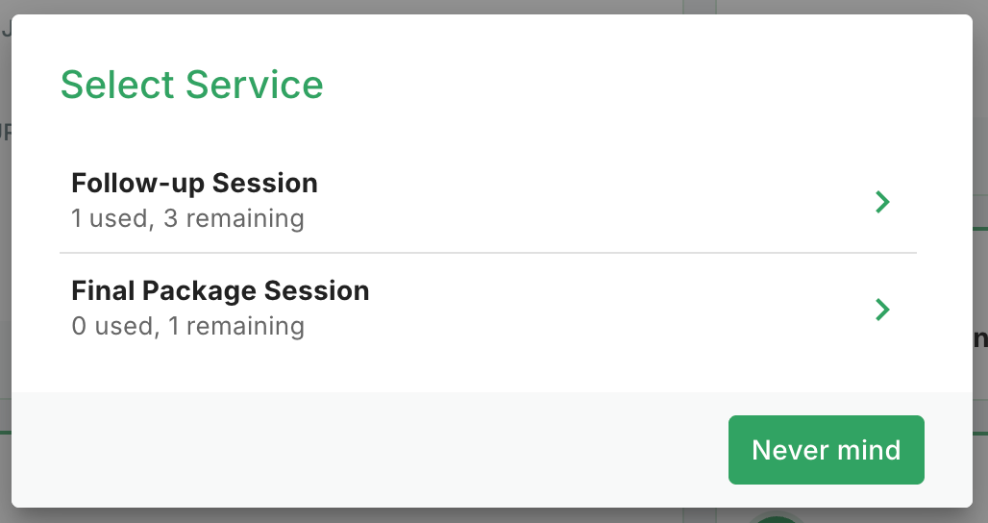988x523 pixels.
Task: Expand the service with 3 sessions remaining
Action: point(882,202)
